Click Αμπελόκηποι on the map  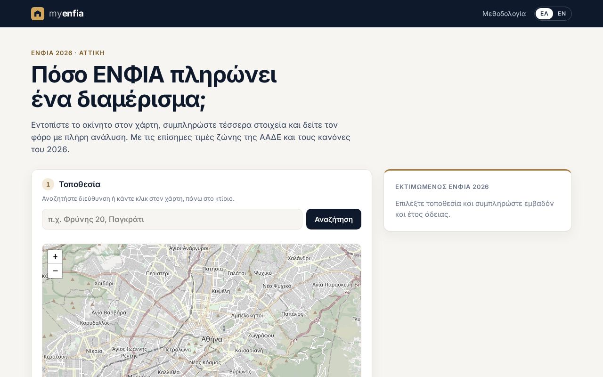coord(247,315)
